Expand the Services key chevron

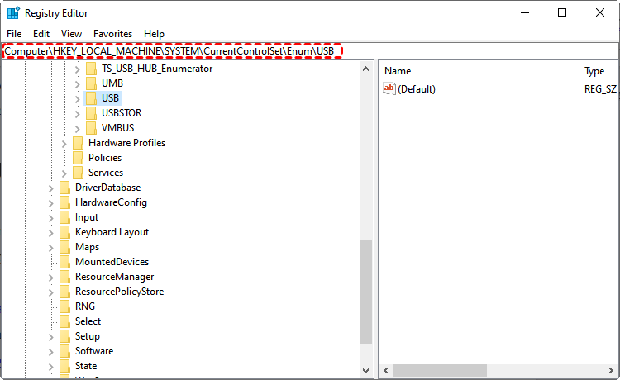[64, 173]
